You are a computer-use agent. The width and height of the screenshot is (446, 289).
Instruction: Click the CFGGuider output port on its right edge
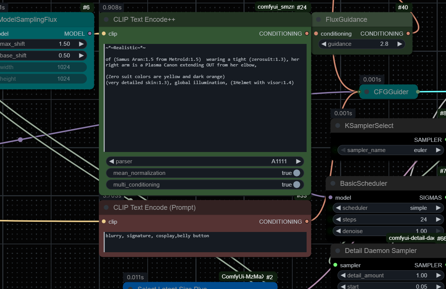(x=418, y=92)
